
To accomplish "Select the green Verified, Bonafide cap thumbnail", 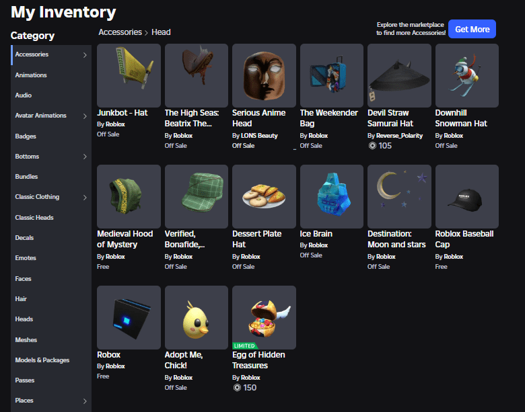I will point(197,197).
